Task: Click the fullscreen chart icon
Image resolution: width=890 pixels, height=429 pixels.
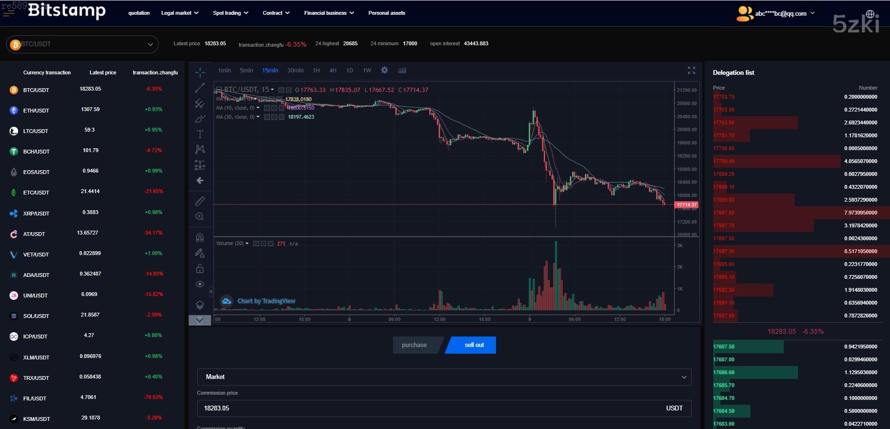Action: pos(691,71)
